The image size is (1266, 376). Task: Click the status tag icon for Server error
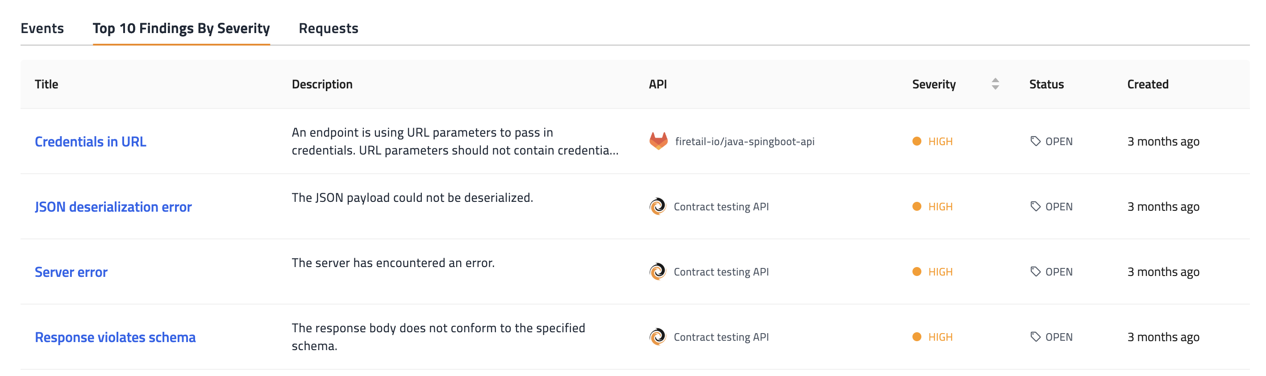coord(1035,272)
